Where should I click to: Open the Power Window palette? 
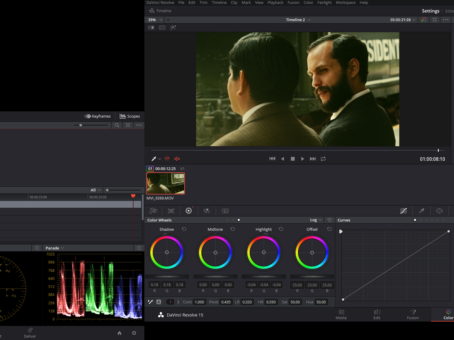pyautogui.click(x=439, y=211)
